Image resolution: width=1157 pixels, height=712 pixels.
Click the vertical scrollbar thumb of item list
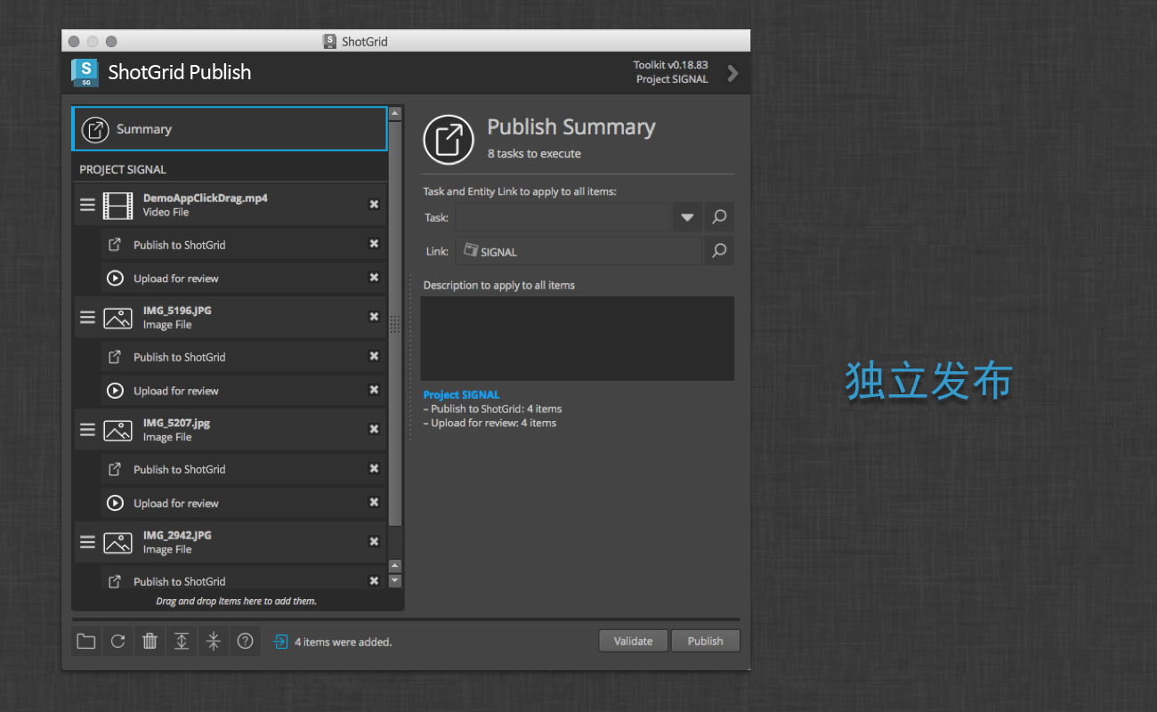(x=395, y=322)
